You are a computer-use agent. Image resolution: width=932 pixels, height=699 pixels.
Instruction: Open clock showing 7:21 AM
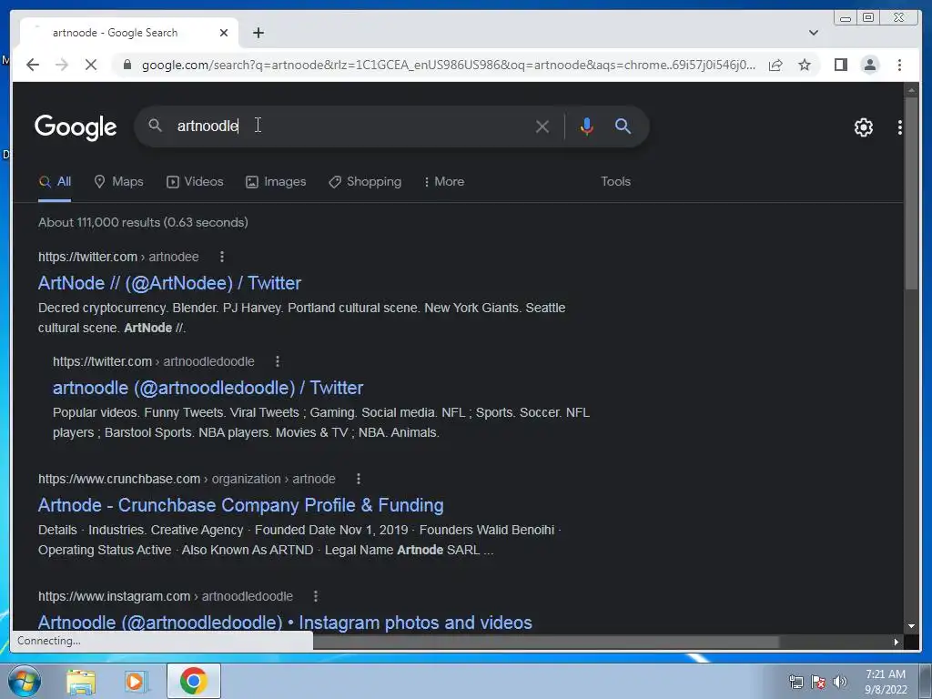[886, 682]
